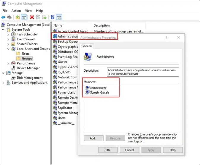Click the Up one level folder icon
200x165 pixels.
tap(18, 18)
